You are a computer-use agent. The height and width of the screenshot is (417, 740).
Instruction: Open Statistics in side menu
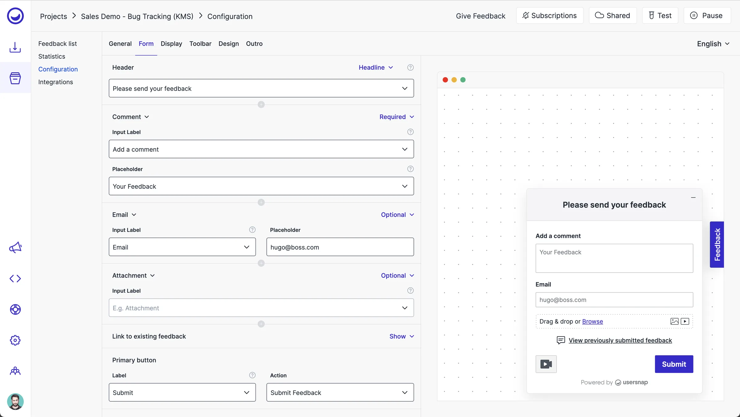click(x=52, y=56)
